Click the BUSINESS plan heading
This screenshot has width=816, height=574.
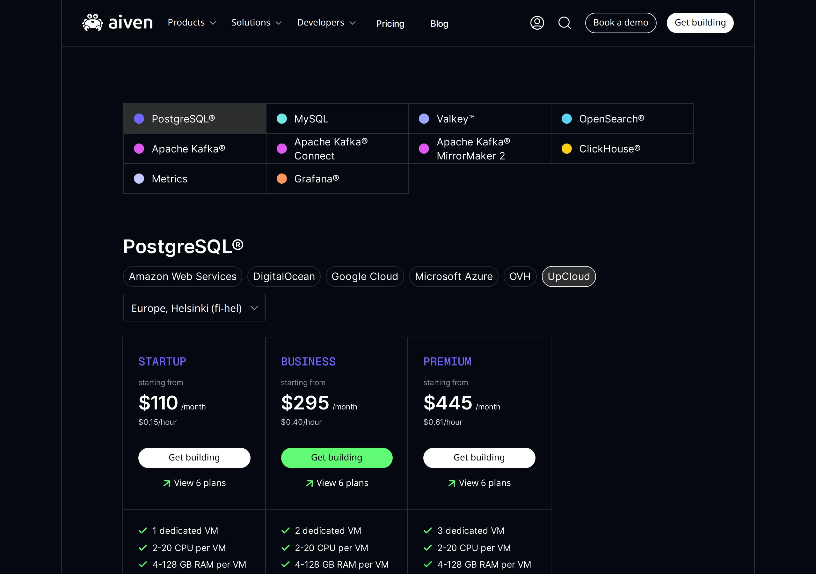click(309, 362)
